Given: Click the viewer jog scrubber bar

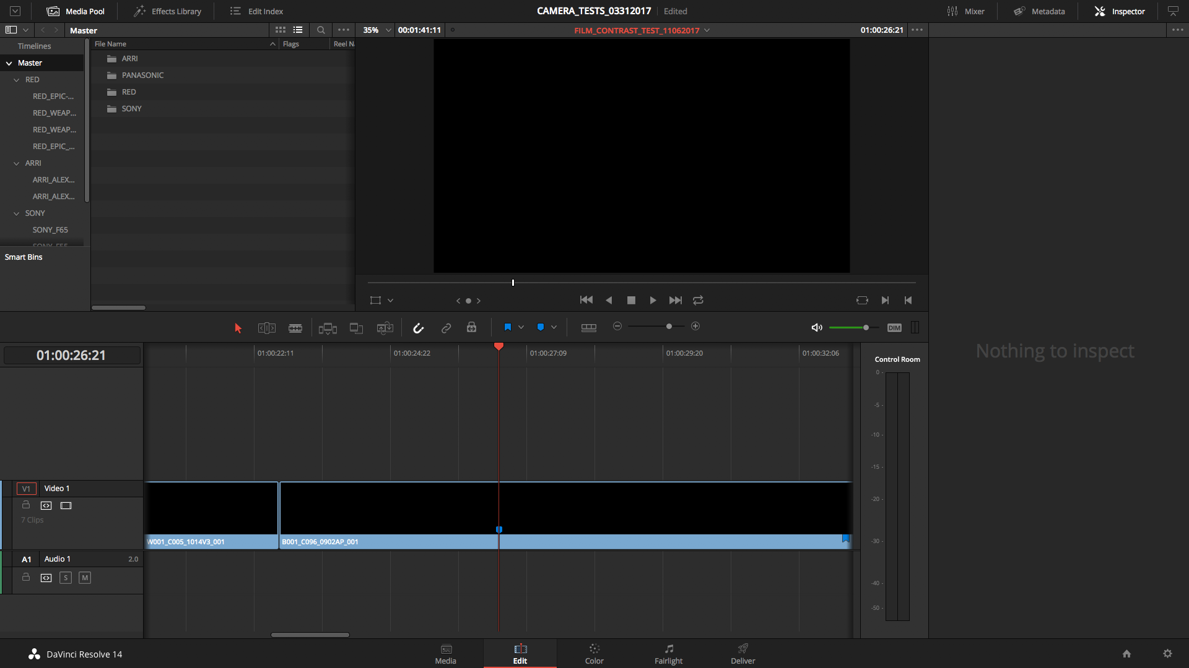Looking at the screenshot, I should click(642, 283).
